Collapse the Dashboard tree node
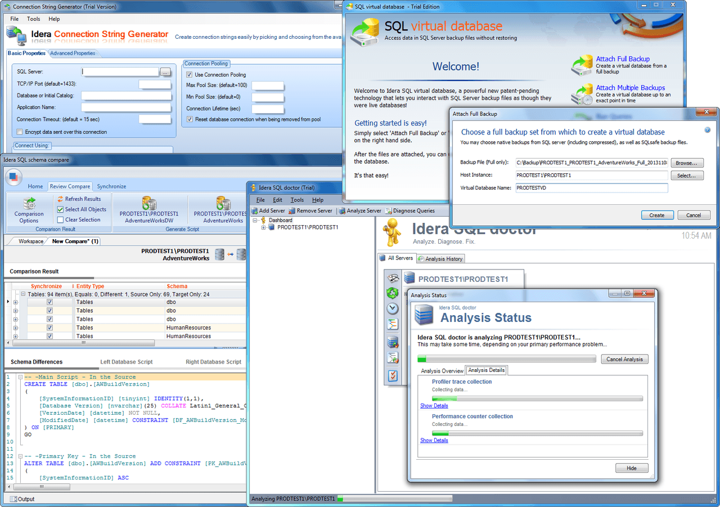The height and width of the screenshot is (507, 720). (255, 220)
